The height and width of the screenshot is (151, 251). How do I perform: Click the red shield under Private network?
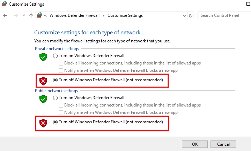tap(43, 81)
